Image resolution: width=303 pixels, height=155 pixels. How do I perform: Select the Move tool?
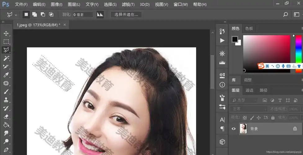(x=6, y=33)
